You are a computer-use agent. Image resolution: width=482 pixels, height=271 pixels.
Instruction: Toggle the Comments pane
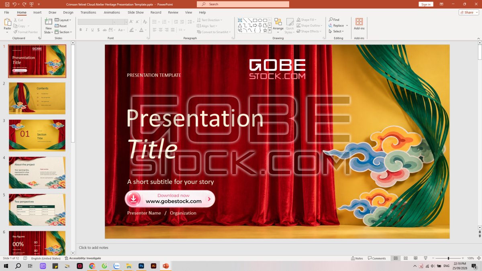tap(376, 258)
